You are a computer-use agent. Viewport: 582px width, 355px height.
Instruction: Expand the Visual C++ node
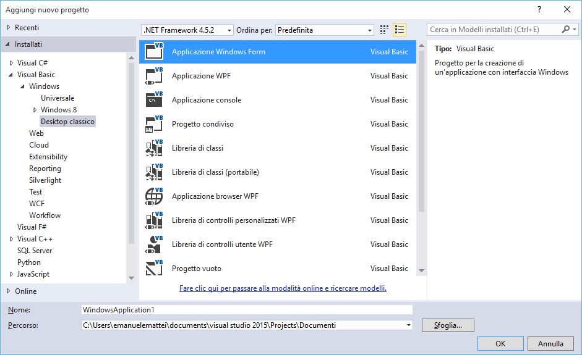coord(12,239)
